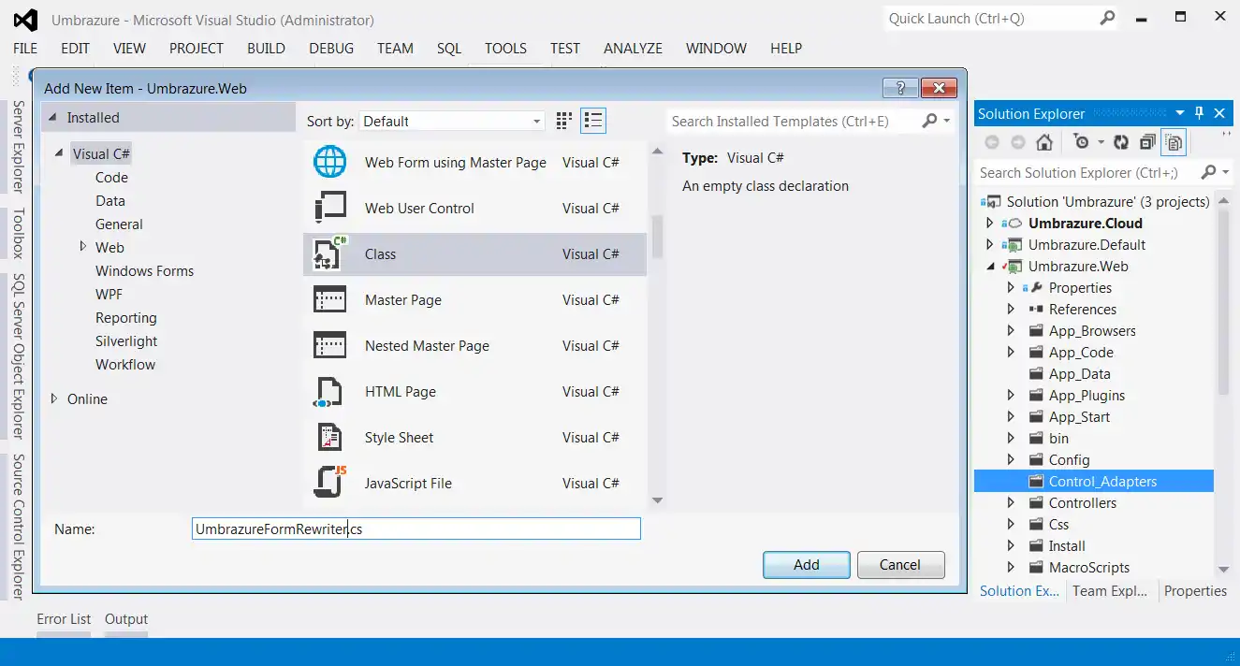The height and width of the screenshot is (666, 1240).
Task: Click the Properties wrench icon under Umbrazure.Web
Action: pyautogui.click(x=1036, y=287)
